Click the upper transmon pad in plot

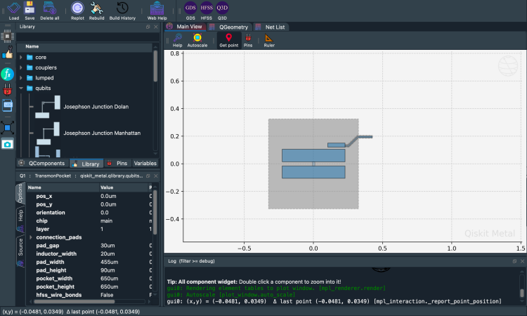[313, 155]
